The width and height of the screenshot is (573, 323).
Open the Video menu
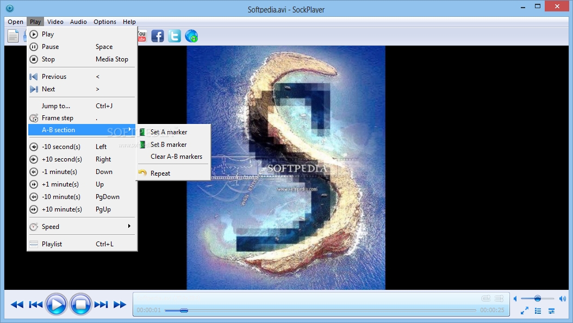click(x=55, y=22)
